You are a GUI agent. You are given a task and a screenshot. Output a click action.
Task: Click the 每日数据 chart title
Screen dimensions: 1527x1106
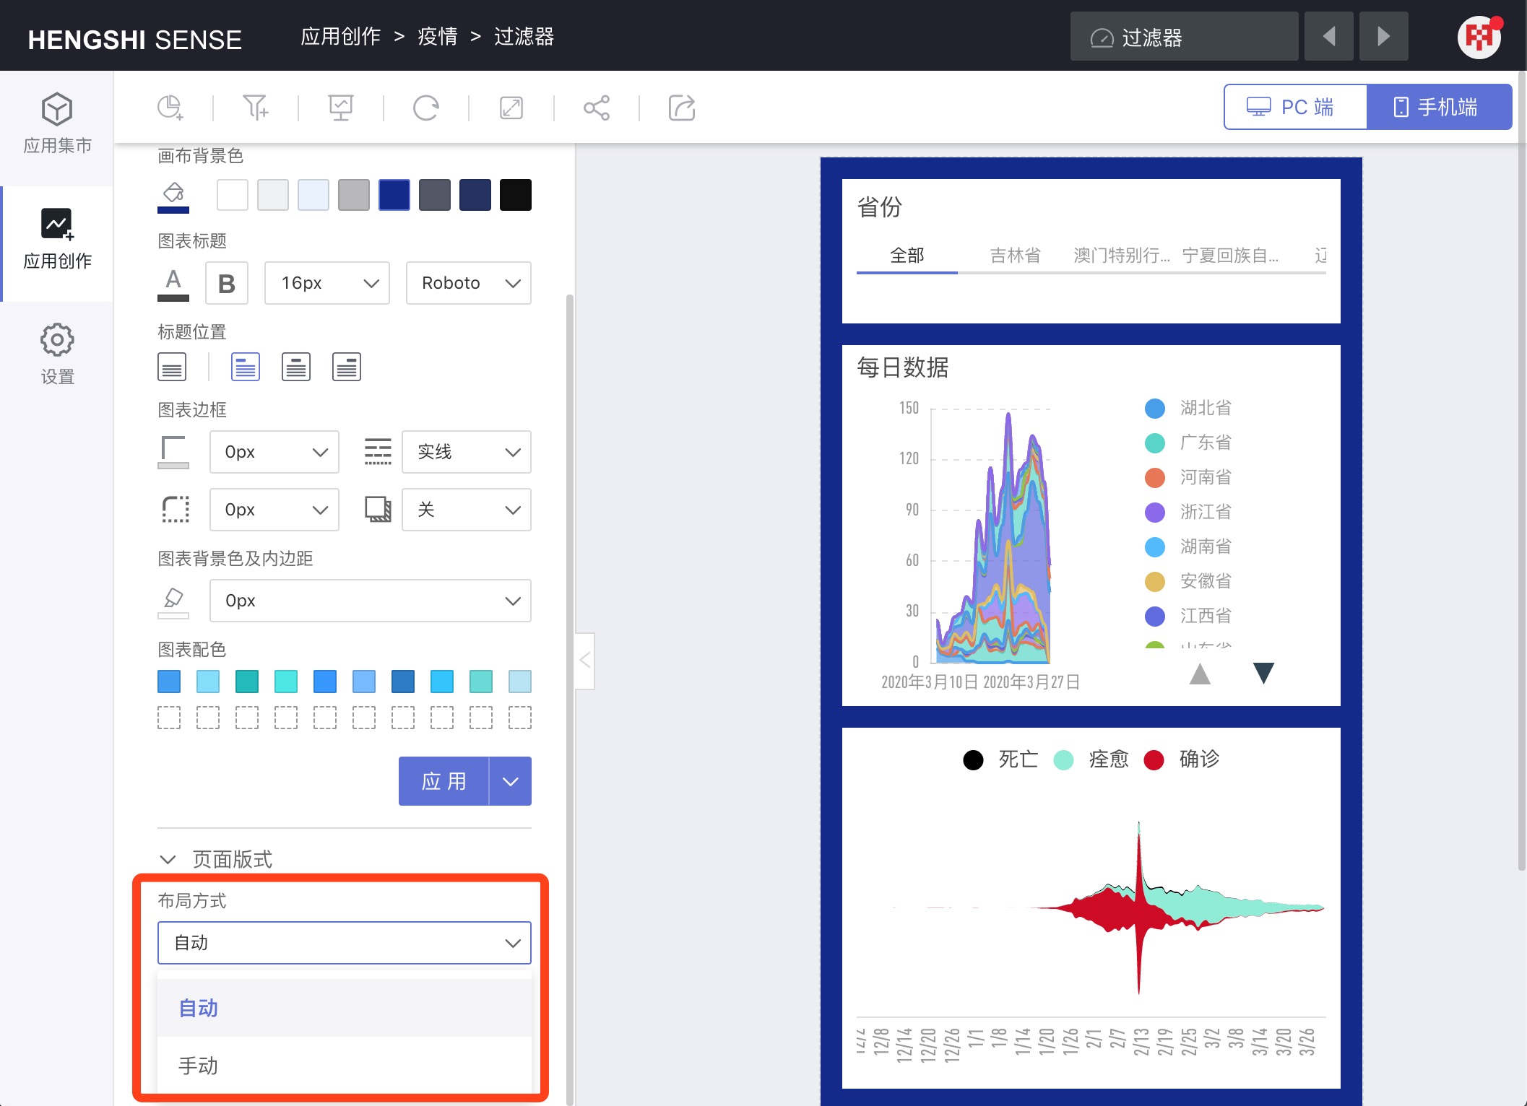(903, 367)
